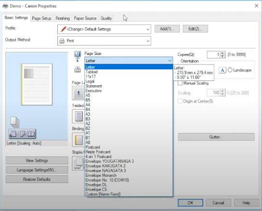The width and height of the screenshot is (262, 211).
Task: Select Envelope Monarch
Action: tap(129, 175)
